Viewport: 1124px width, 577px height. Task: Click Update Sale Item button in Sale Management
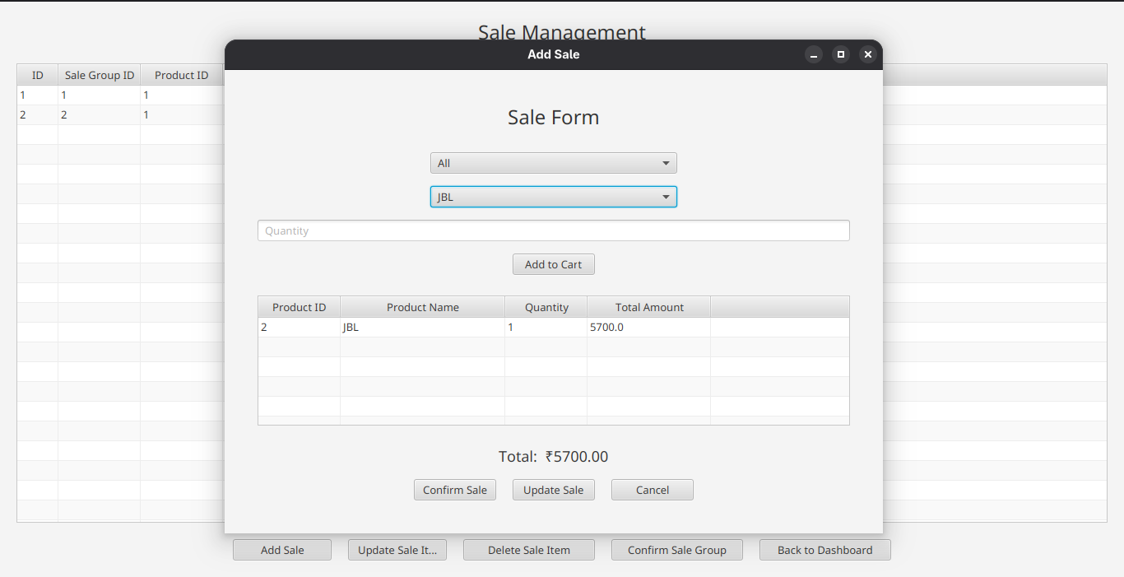click(x=397, y=550)
